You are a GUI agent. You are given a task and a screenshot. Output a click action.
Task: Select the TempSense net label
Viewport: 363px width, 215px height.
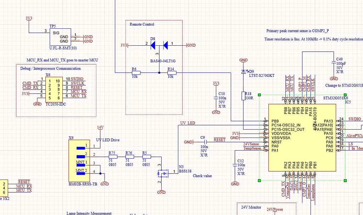[x=252, y=148]
